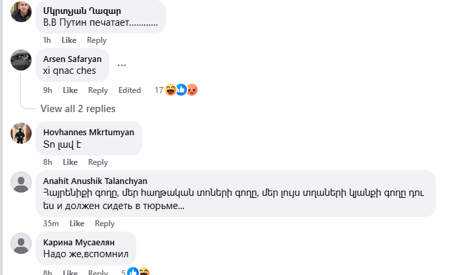453x275 pixels.
Task: Expand View all 2 replies
Action: (x=78, y=108)
